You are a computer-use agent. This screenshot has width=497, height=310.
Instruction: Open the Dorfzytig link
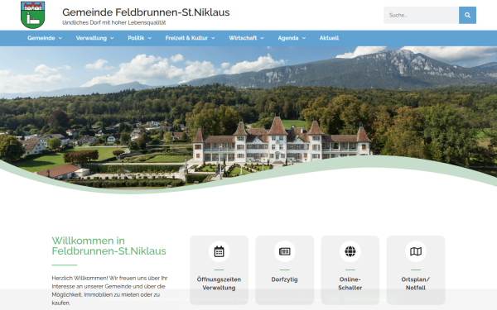[x=285, y=279]
